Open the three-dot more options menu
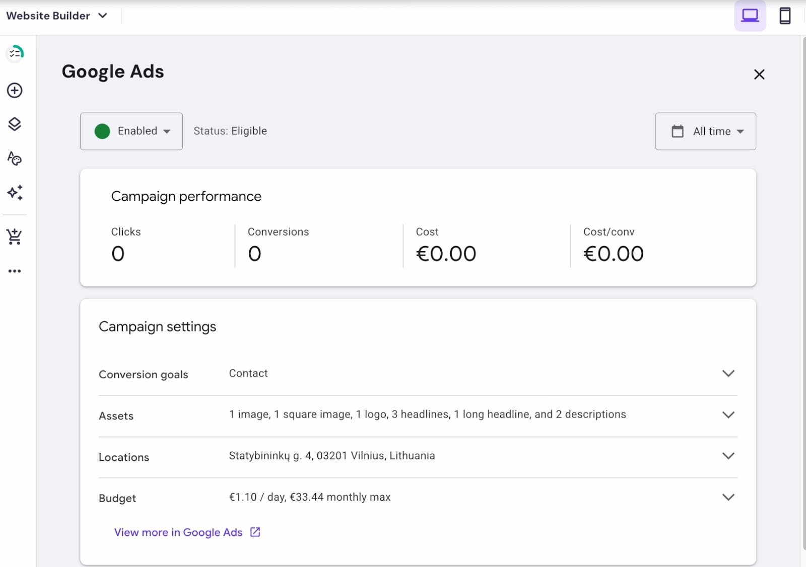Viewport: 806px width, 567px height. point(15,271)
